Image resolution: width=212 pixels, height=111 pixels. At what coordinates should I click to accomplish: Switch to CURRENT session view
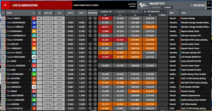click(x=168, y=7)
